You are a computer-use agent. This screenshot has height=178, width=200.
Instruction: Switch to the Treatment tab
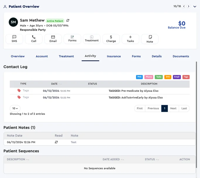pyautogui.click(x=66, y=56)
